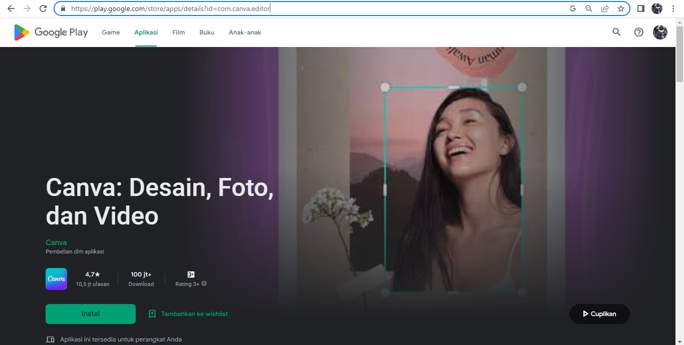Switch to the Anak-anak tab
This screenshot has height=345, width=684.
pos(245,32)
